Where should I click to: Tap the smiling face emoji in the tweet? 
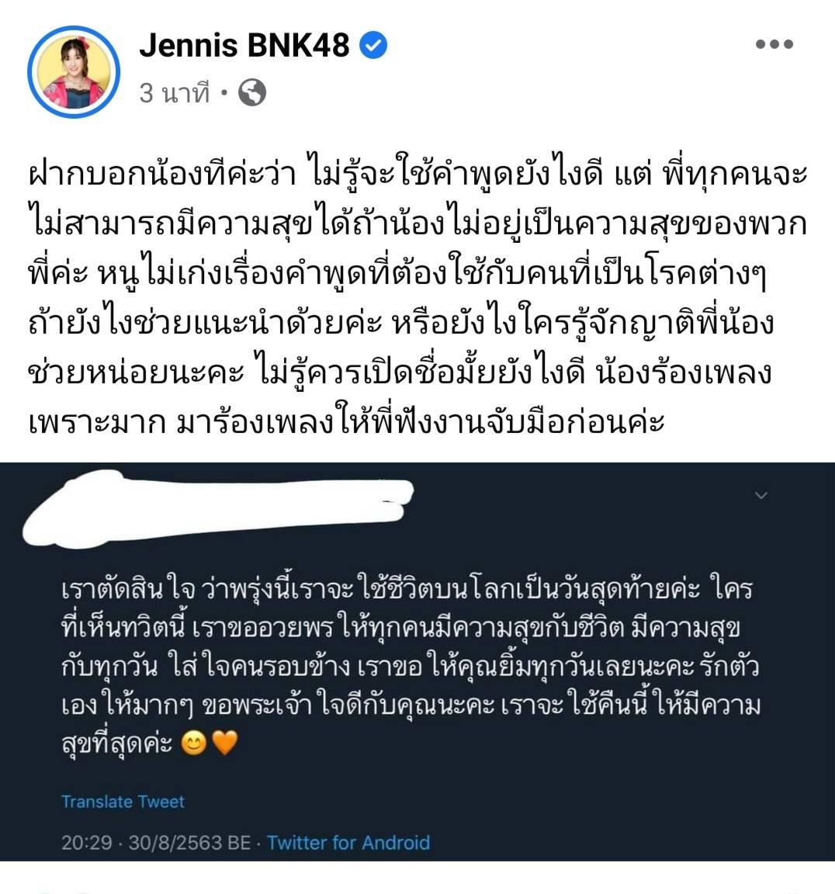click(x=194, y=743)
